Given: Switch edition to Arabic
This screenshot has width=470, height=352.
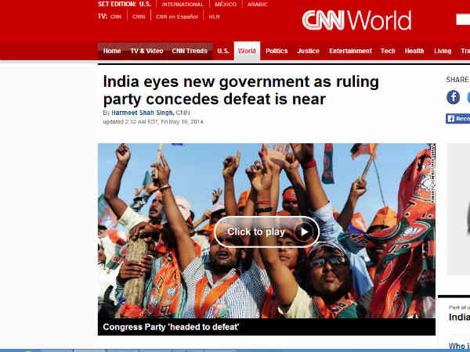Looking at the screenshot, I should (257, 5).
